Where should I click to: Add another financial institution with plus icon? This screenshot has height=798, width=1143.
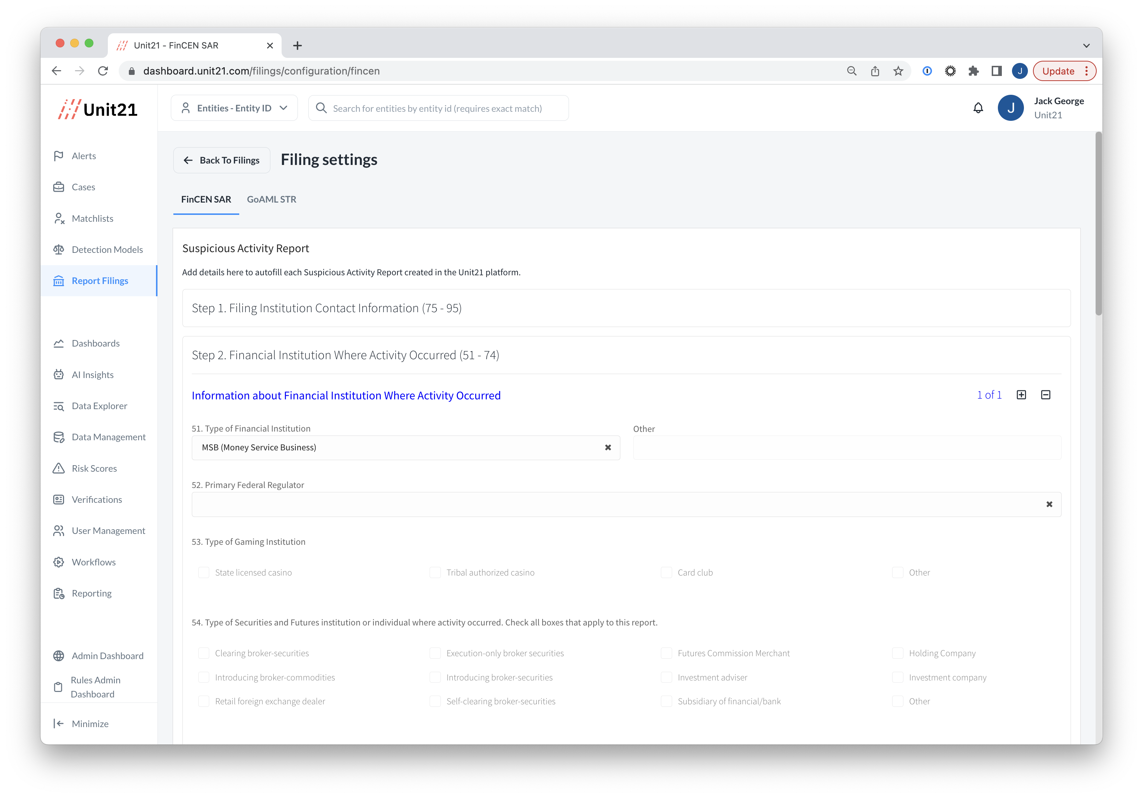[x=1021, y=395]
